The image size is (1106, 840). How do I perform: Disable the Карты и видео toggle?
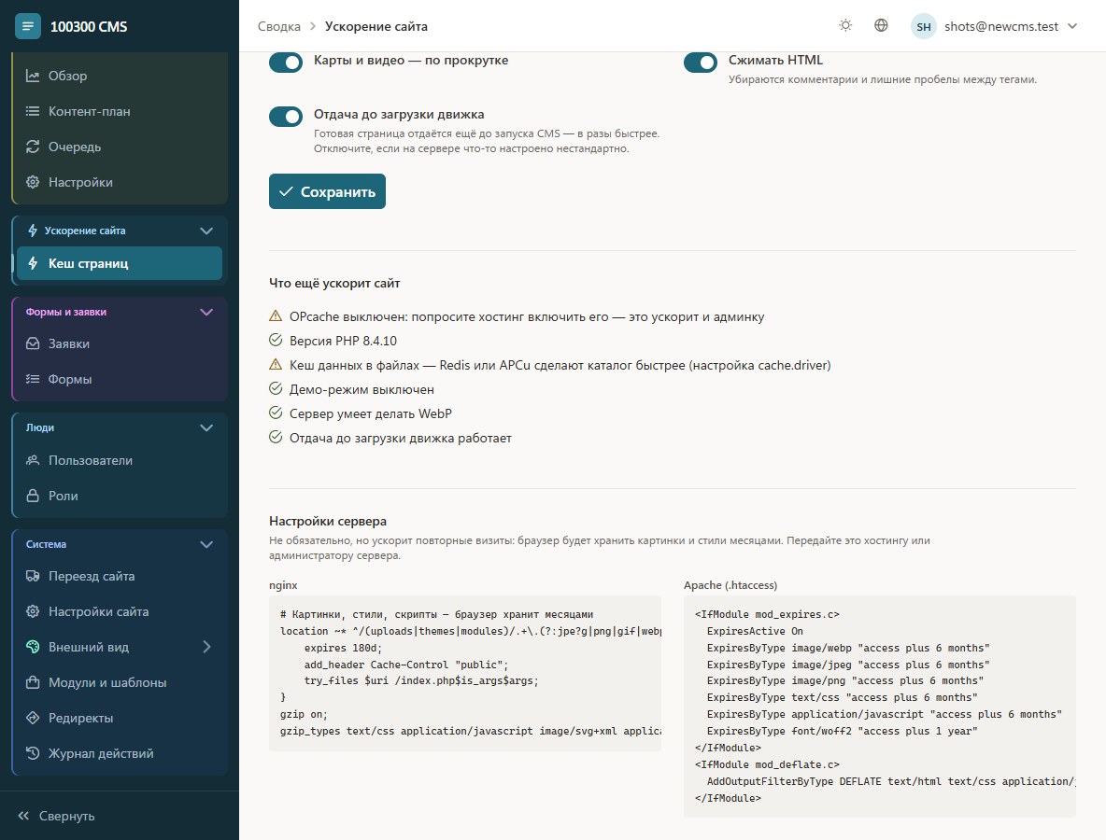click(286, 62)
